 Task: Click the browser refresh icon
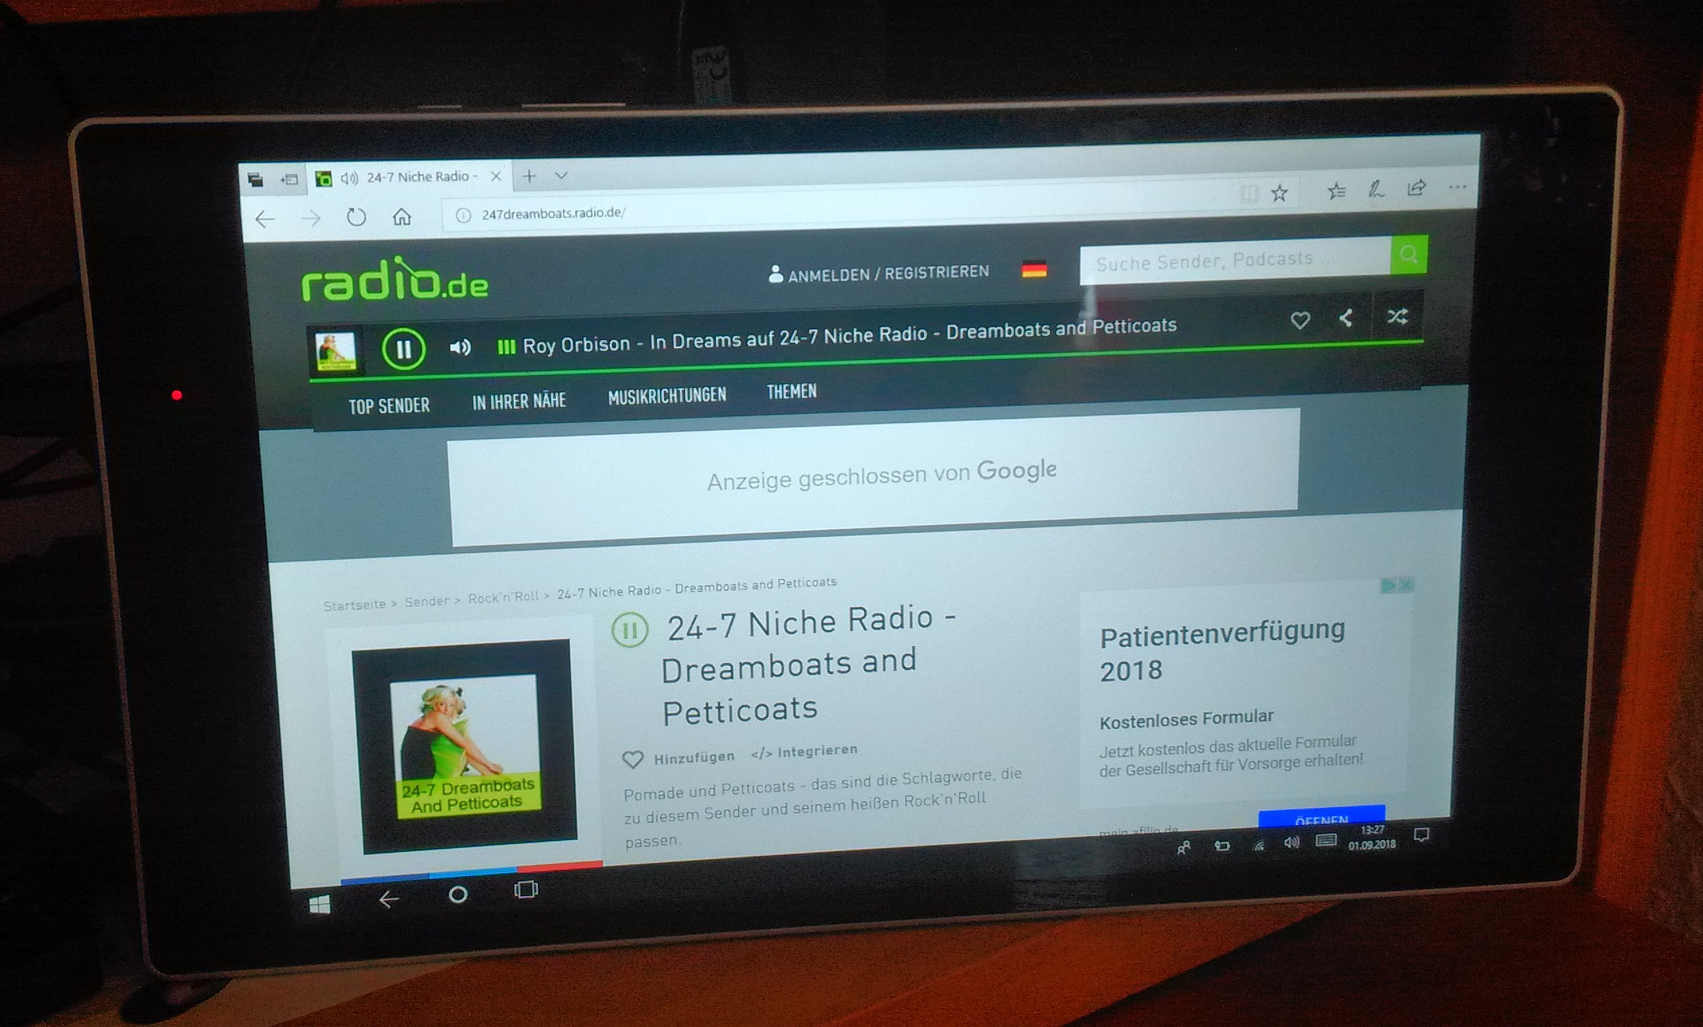[x=356, y=218]
